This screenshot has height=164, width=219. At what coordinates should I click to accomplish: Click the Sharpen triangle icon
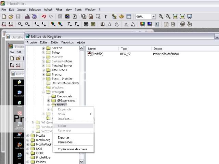[x=126, y=24]
